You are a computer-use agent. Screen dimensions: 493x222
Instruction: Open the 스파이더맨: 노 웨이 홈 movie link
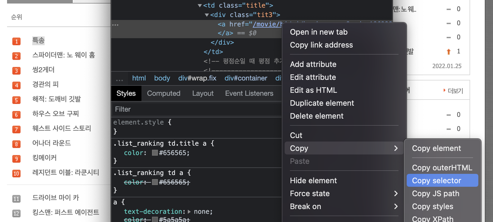(64, 55)
